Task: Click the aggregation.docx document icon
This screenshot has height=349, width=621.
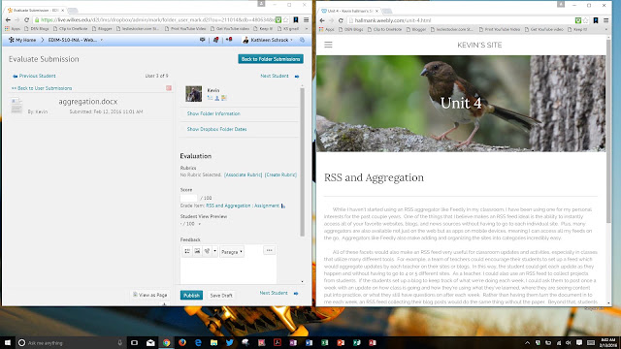Action: coord(16,106)
